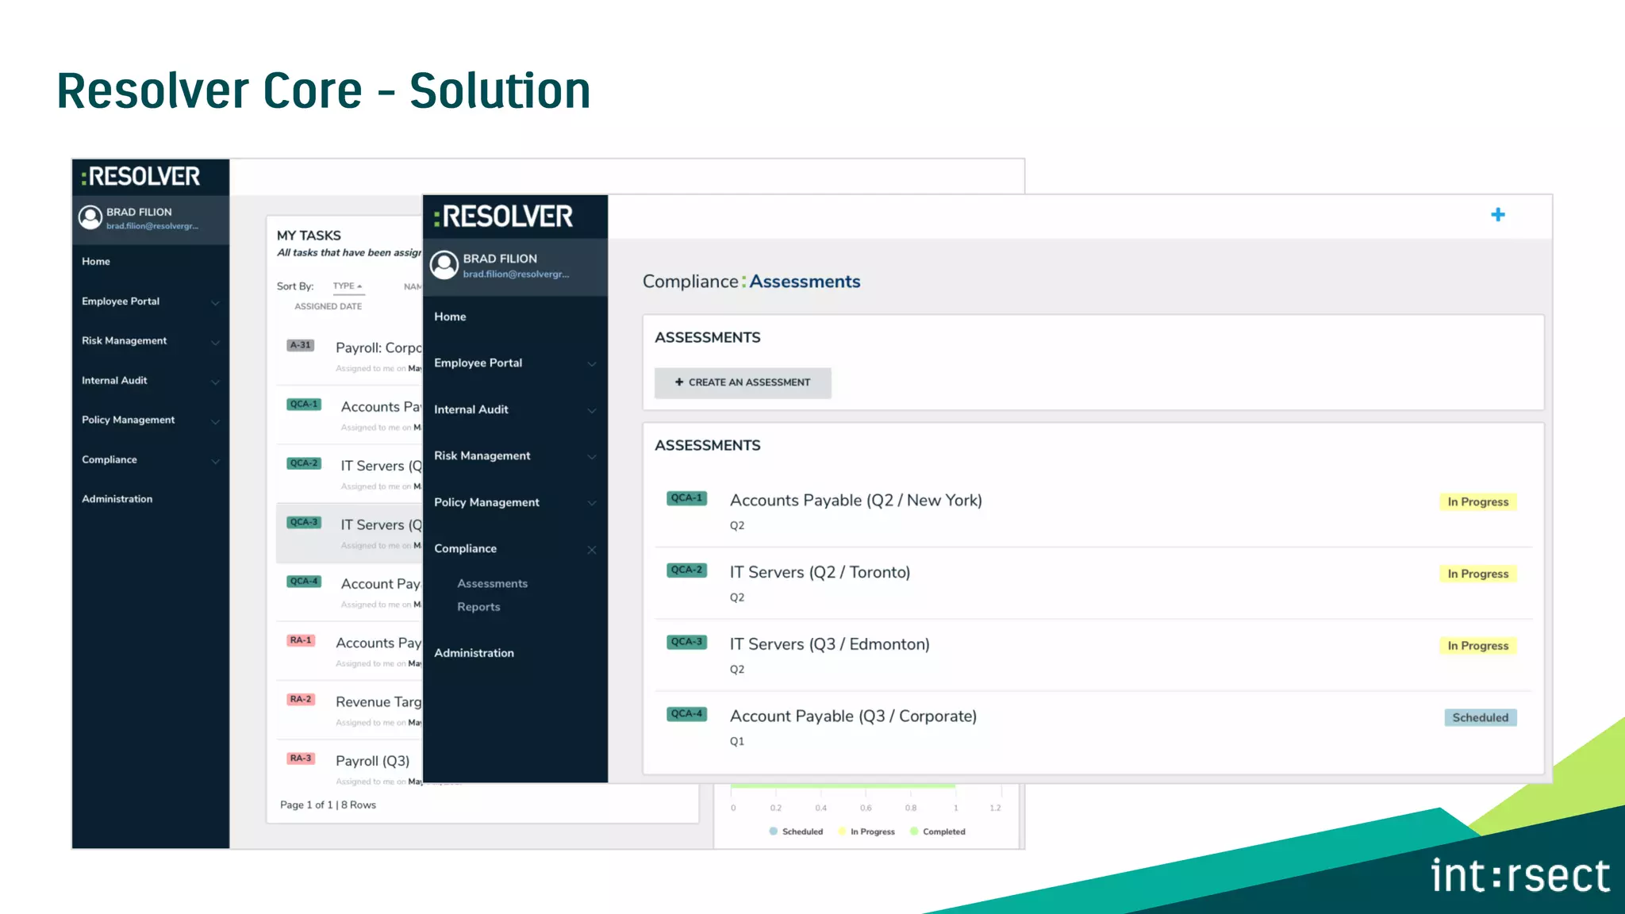This screenshot has width=1625, height=914.
Task: Click the blue plus icon top right
Action: [x=1497, y=215]
